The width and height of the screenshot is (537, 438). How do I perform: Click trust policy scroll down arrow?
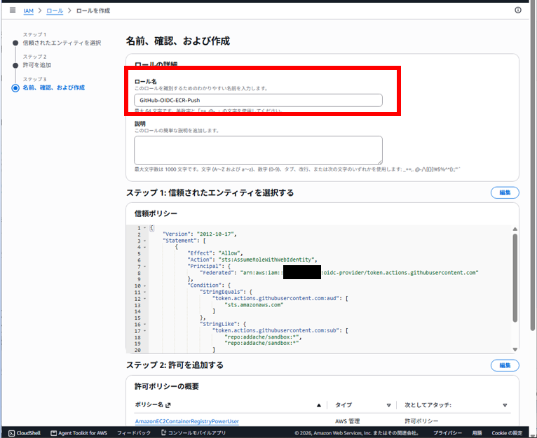click(x=515, y=349)
